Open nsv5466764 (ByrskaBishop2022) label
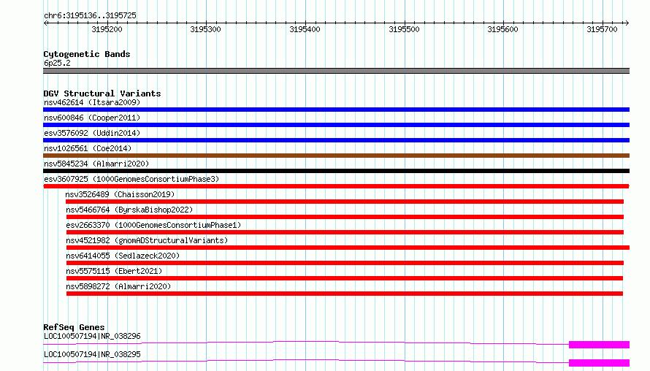 coord(129,210)
